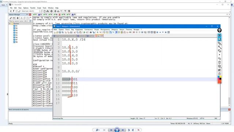The image size is (234, 132).
Task: Click the Reconnect icon in SecureCRT toolbar
Action: click(19, 11)
